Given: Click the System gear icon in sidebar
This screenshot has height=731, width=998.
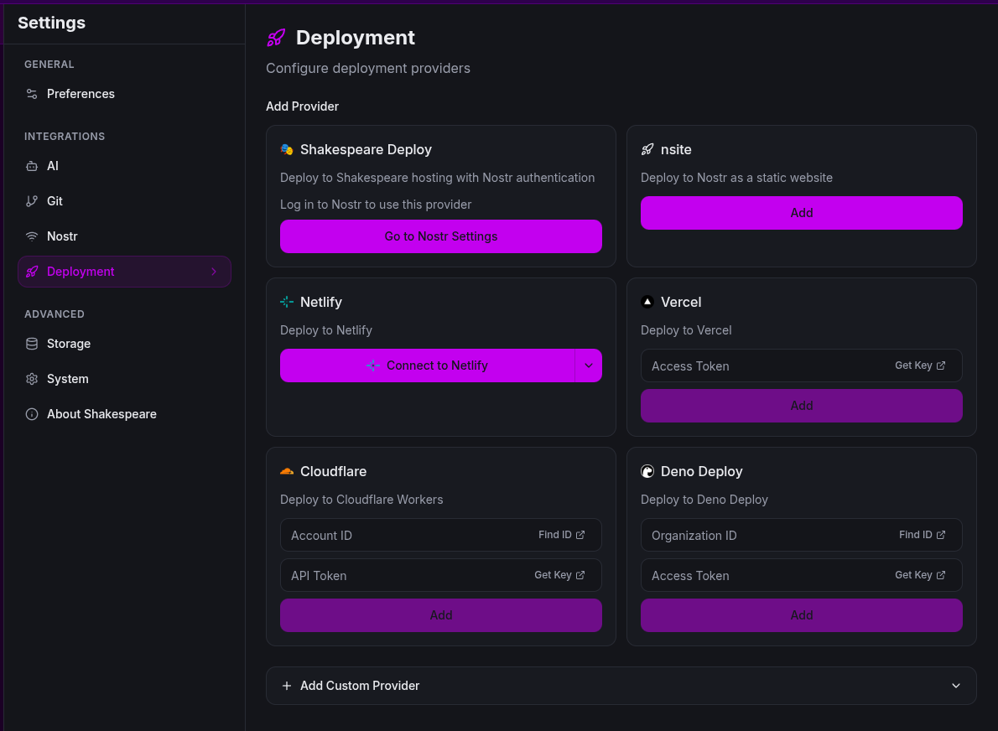Looking at the screenshot, I should (32, 379).
